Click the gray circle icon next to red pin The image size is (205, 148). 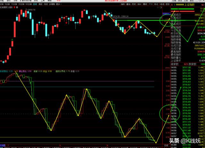point(17,7)
